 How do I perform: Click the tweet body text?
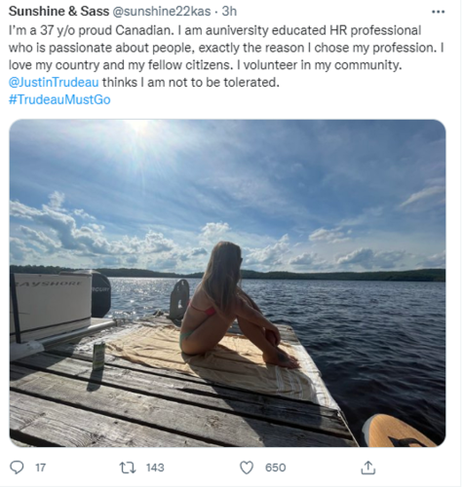click(226, 56)
